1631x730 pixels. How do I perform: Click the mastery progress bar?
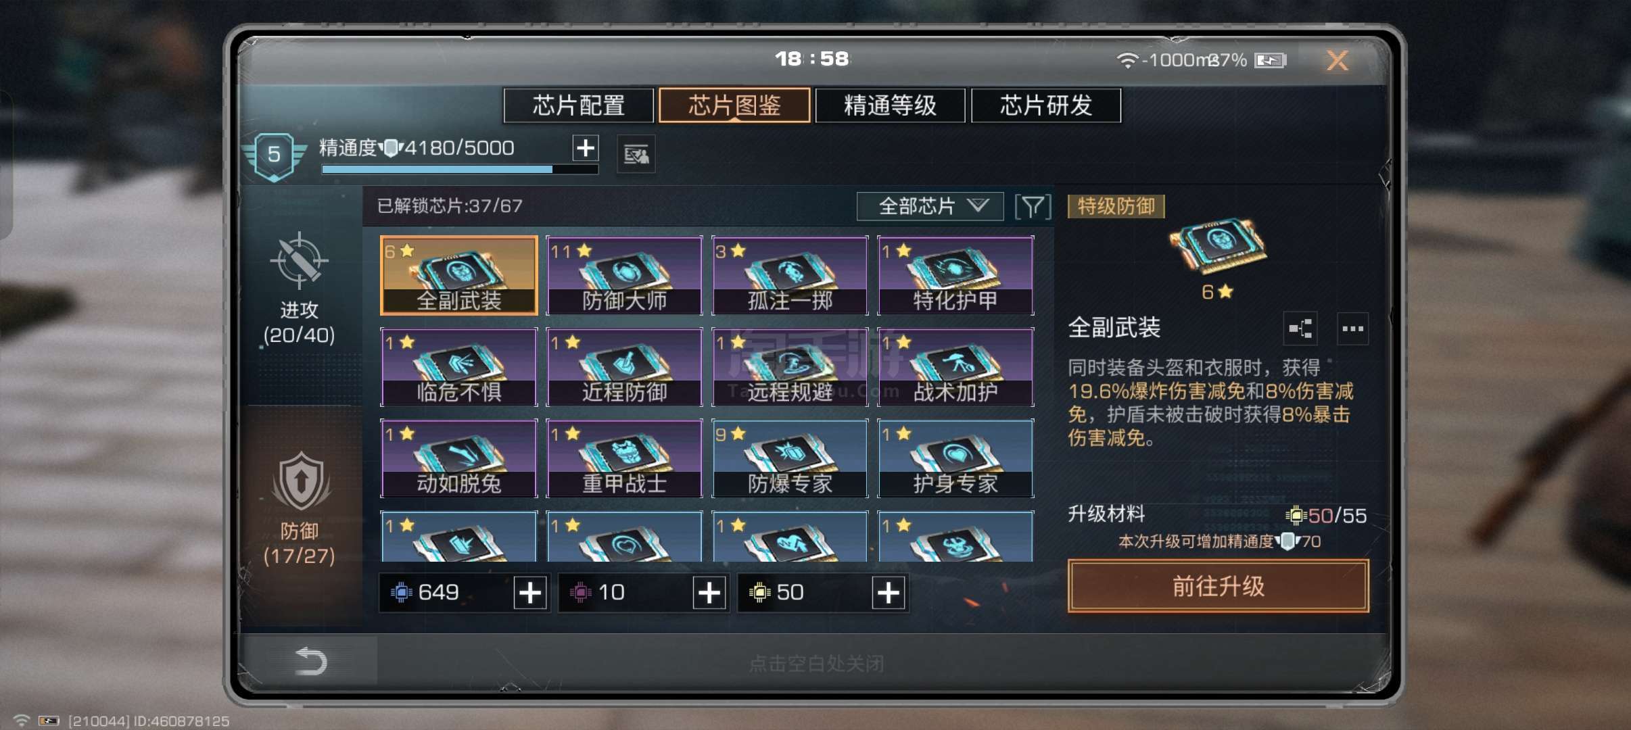click(x=460, y=169)
